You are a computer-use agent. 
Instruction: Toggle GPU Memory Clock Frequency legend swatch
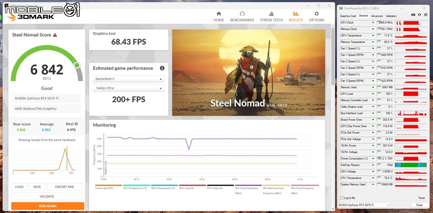point(276,185)
